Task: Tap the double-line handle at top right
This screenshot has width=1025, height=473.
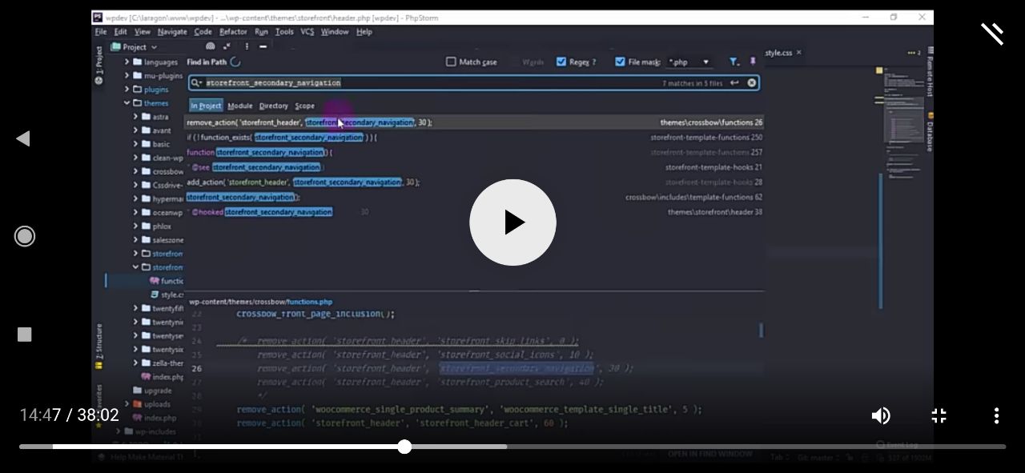Action: point(992,34)
